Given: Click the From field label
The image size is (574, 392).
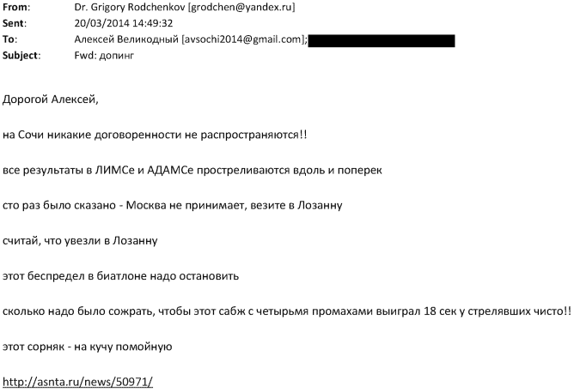Looking at the screenshot, I should click(x=16, y=7).
